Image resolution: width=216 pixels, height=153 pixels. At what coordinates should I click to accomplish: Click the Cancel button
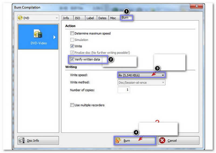click(178, 141)
